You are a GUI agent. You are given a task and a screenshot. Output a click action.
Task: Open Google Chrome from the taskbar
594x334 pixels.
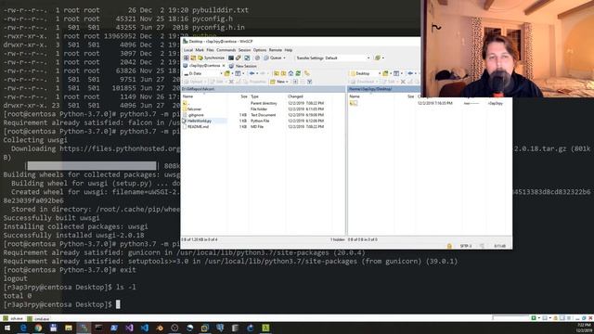click(38, 328)
